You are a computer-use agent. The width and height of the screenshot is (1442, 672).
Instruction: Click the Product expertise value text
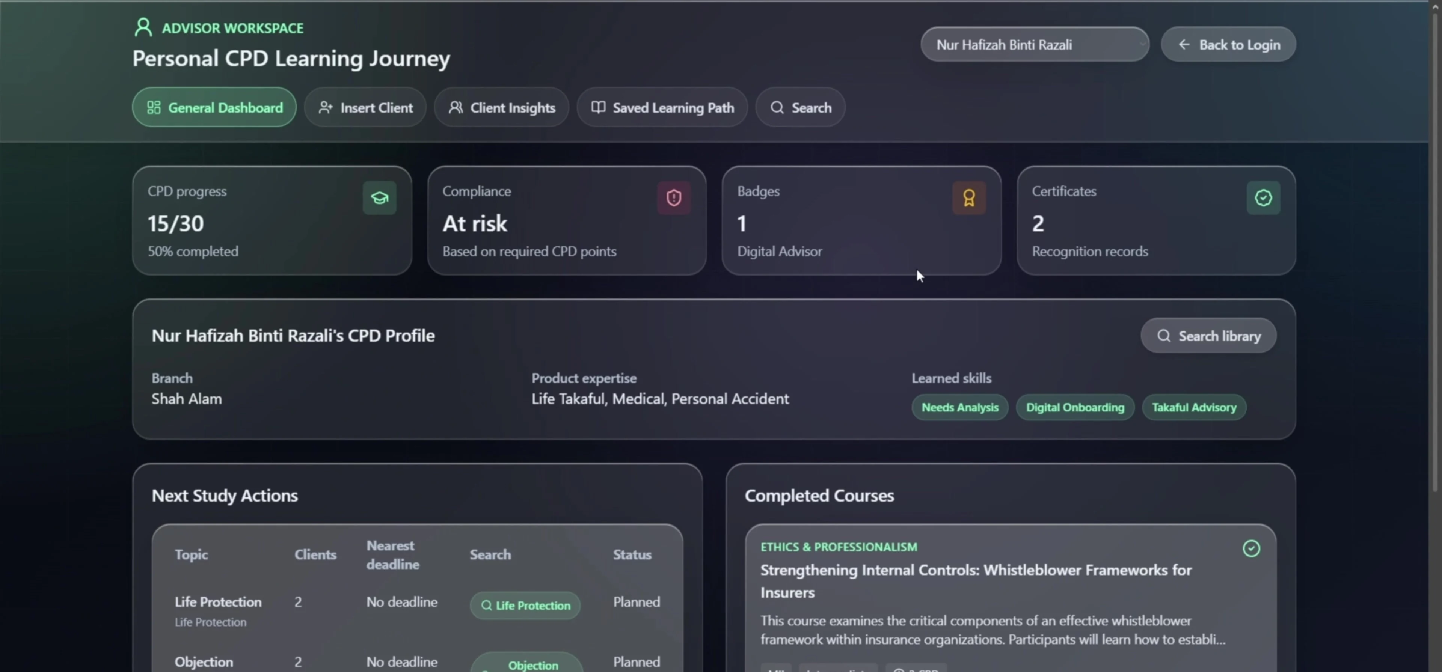[x=660, y=399]
